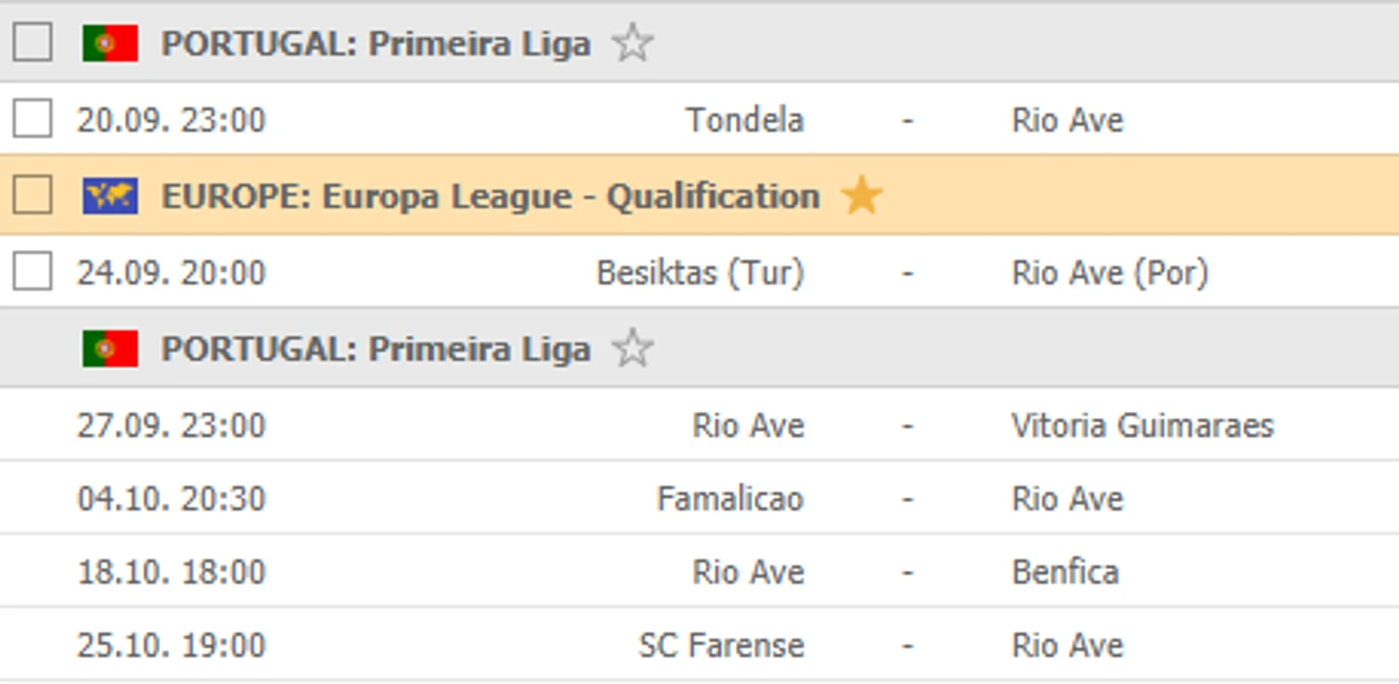
Task: Remove Europa League Qualification gold star favorite
Action: (861, 196)
